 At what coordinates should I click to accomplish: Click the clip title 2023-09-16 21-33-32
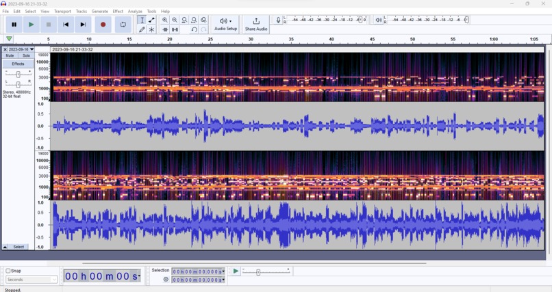(73, 49)
